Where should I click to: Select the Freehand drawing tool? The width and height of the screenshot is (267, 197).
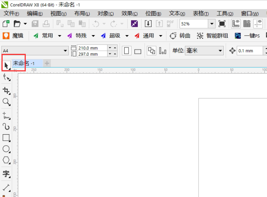point(6,115)
